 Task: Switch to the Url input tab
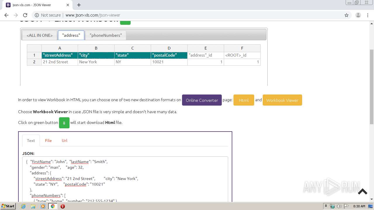tap(65, 141)
